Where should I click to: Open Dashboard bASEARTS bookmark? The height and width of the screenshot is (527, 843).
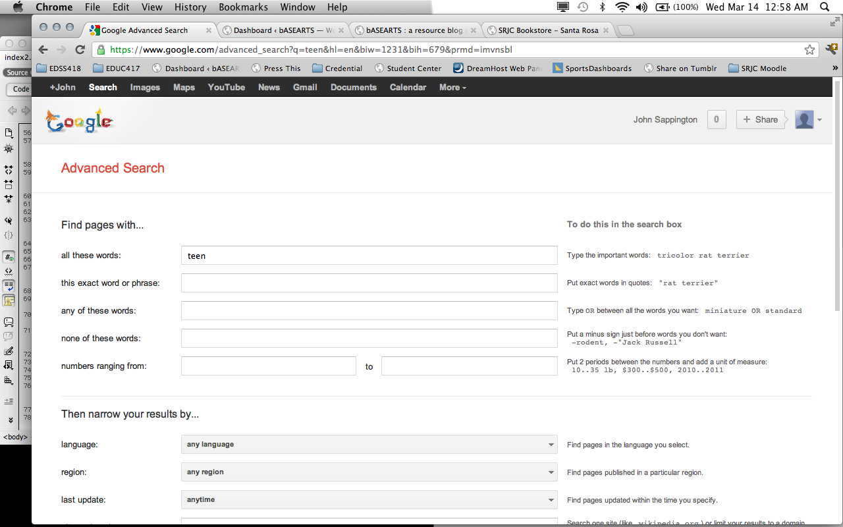click(x=196, y=68)
